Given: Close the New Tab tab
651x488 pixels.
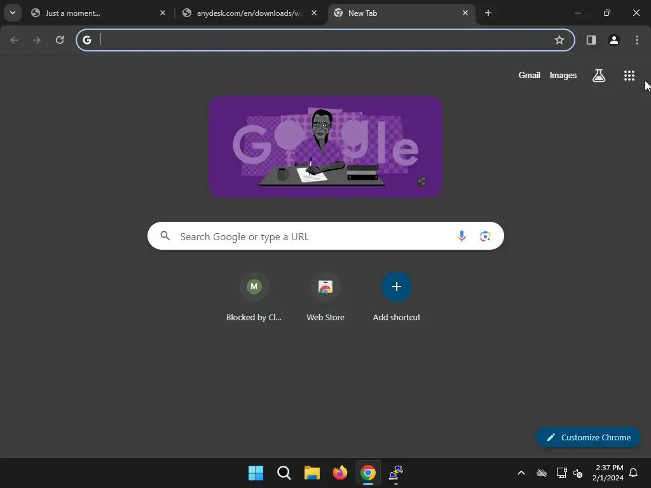Looking at the screenshot, I should 465,13.
